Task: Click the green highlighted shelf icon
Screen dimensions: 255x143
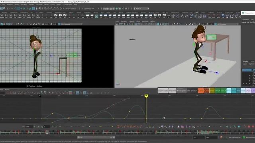Action: [96, 16]
